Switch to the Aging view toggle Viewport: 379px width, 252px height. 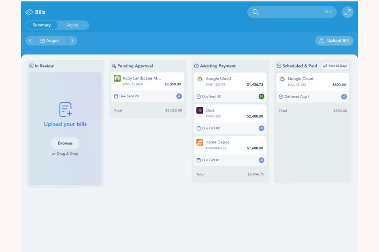pos(73,25)
